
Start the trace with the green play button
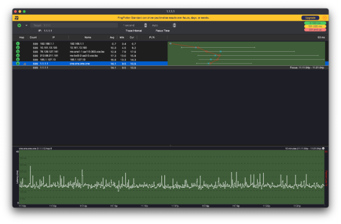(19, 25)
